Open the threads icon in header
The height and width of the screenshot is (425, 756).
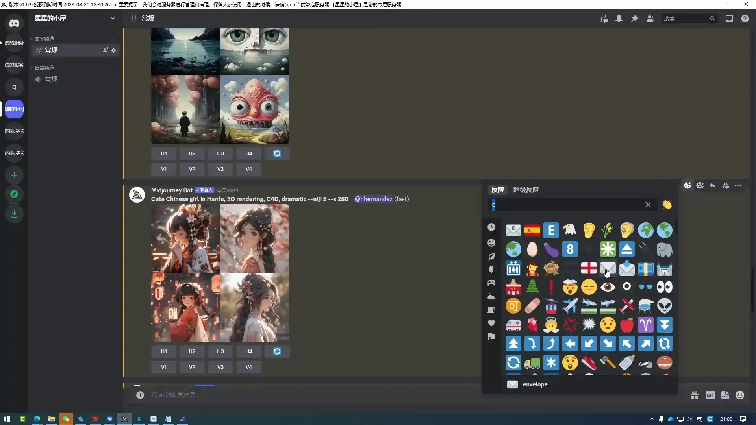603,18
